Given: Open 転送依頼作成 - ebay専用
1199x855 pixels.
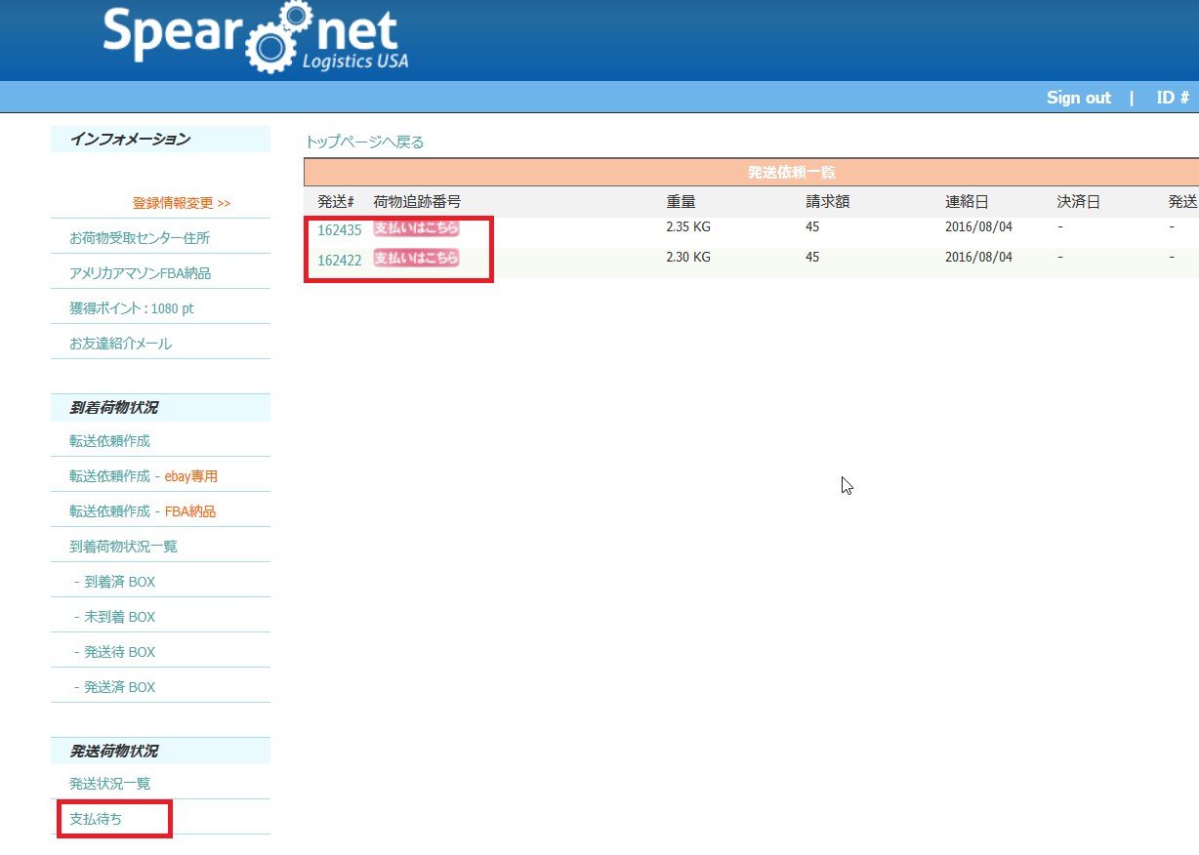Looking at the screenshot, I should pyautogui.click(x=144, y=476).
